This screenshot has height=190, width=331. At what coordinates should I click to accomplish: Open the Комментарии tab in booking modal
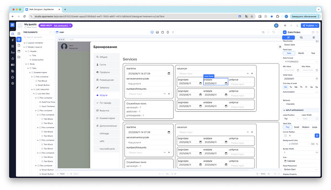click(106, 118)
